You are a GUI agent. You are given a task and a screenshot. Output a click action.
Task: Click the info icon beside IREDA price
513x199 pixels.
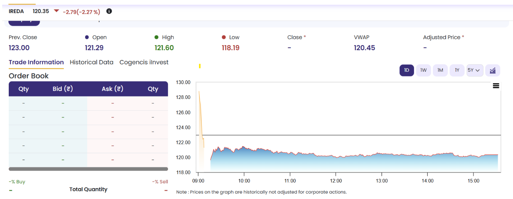(x=109, y=11)
